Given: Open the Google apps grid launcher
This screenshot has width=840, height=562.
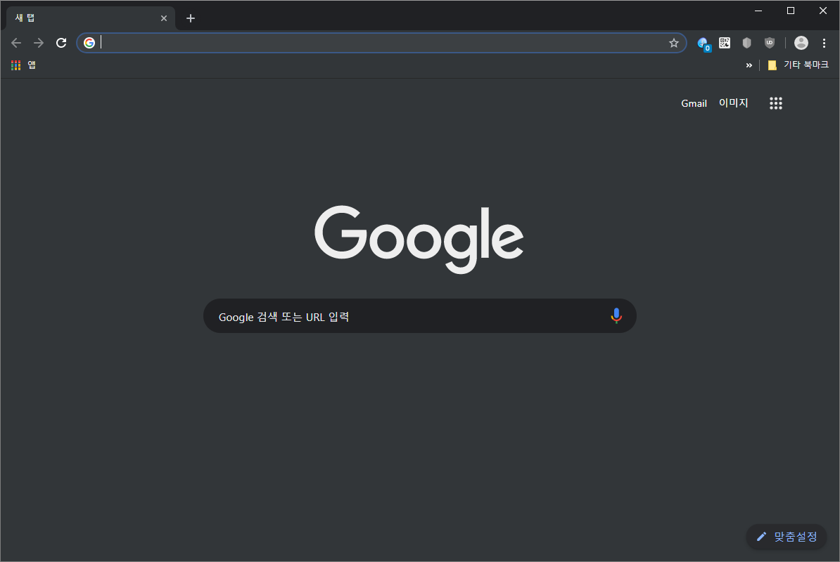Looking at the screenshot, I should click(x=776, y=103).
